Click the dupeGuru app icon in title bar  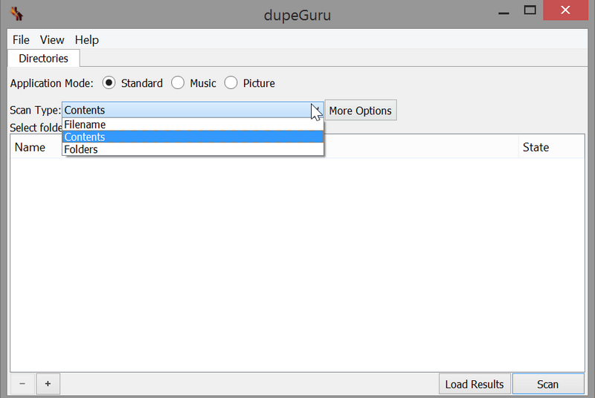point(15,13)
